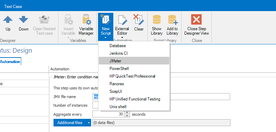
Task: Clear the script with the Clear icon
Action: (x=139, y=20)
